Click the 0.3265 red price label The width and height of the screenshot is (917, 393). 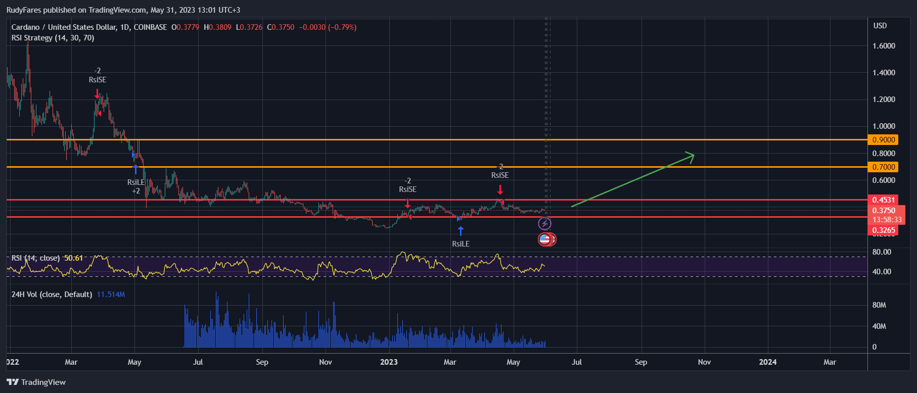click(883, 230)
